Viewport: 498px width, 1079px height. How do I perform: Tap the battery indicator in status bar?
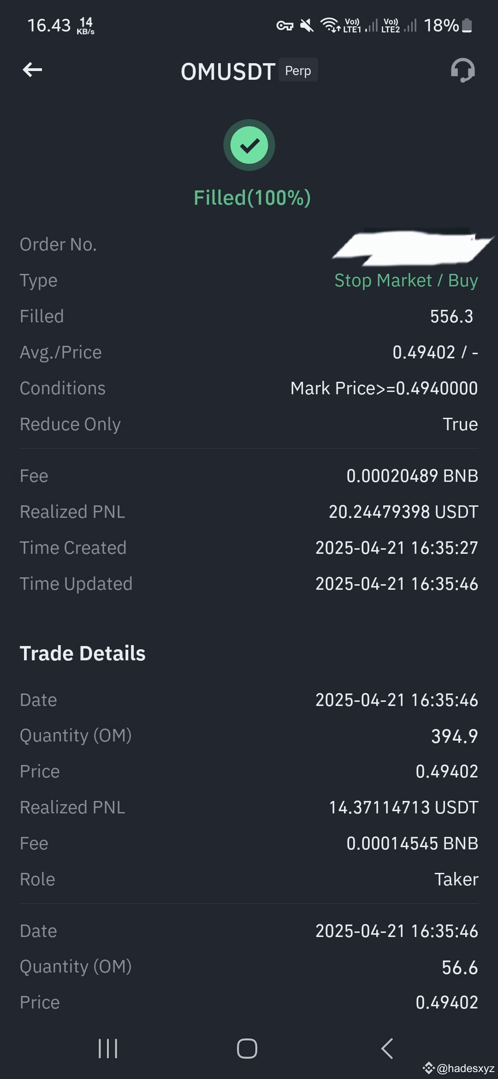point(467,25)
